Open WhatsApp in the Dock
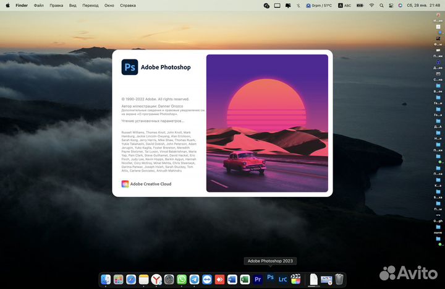 coord(182,280)
